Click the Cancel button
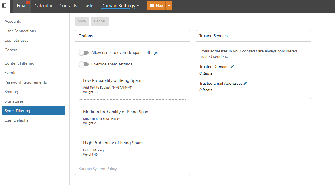335x185 pixels. (x=100, y=21)
